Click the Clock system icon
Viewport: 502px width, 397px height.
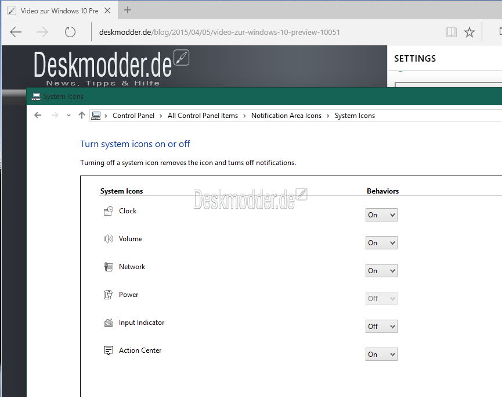pyautogui.click(x=108, y=211)
